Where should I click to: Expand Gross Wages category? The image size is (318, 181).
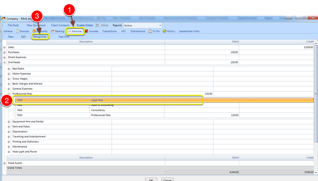click(9, 79)
